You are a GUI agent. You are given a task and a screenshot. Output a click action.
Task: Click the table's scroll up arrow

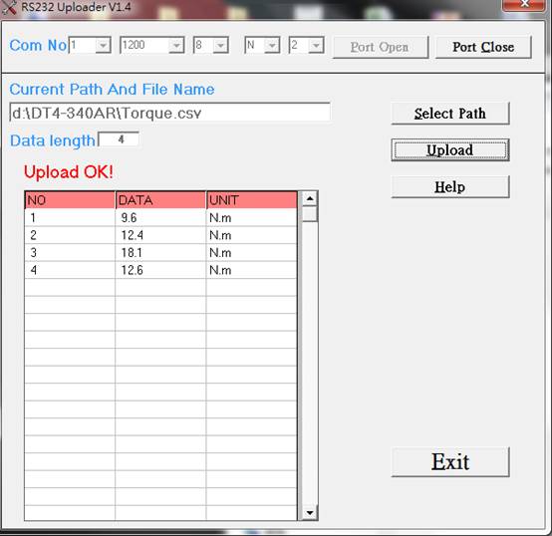pyautogui.click(x=310, y=199)
